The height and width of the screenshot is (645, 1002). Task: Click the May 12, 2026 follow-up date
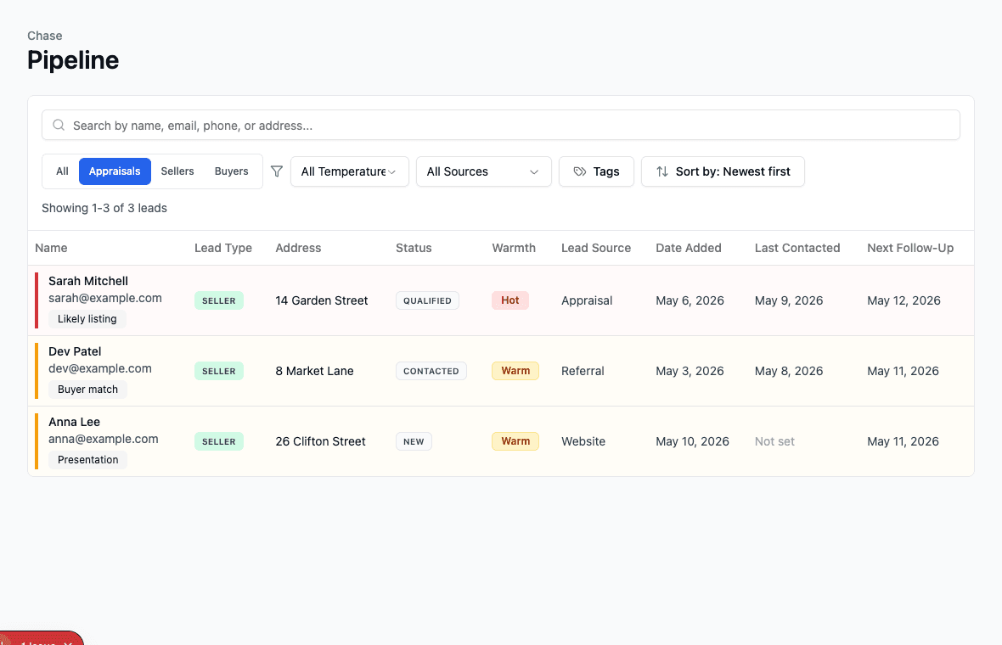[x=903, y=300]
